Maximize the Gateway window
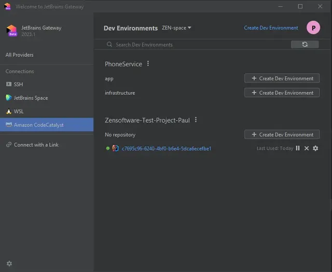Image resolution: width=332 pixels, height=272 pixels. pos(300,6)
